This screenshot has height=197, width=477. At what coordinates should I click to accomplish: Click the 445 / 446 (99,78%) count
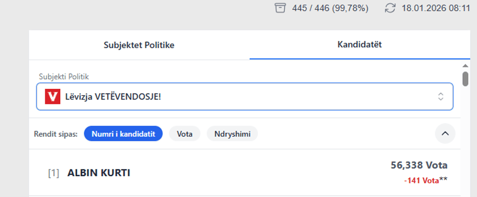tap(330, 8)
